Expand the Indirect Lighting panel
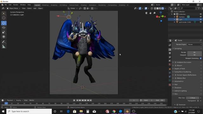Viewport: 203px width, 114px height. point(180,91)
